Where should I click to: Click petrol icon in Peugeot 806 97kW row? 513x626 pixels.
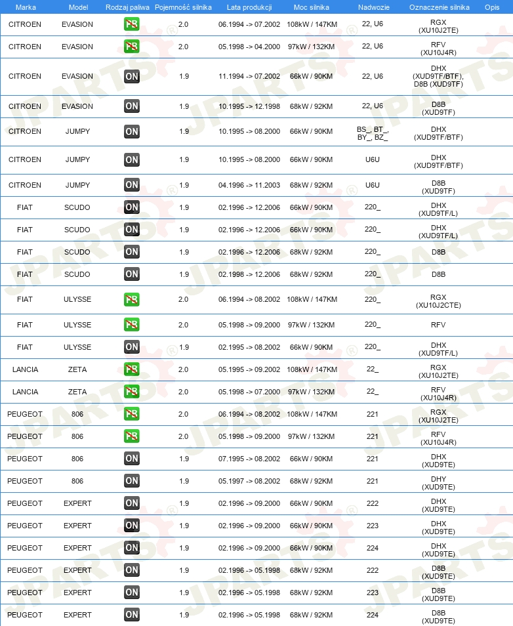tap(131, 436)
